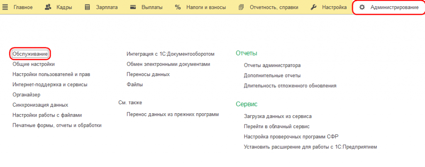
Task: Open the Файлы link
Action: pyautogui.click(x=135, y=84)
